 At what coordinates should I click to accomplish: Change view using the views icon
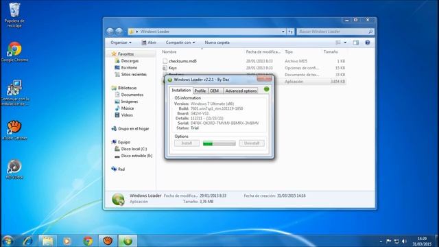338,43
